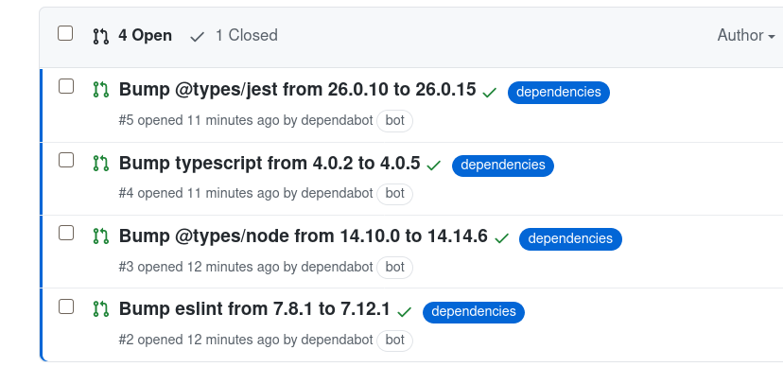The height and width of the screenshot is (367, 783).
Task: Click '#3 opened 12 minutes ago' text
Action: click(x=199, y=267)
